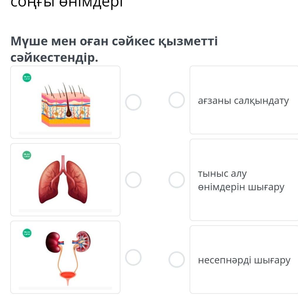
Task: Click the green Bilim Land badge on kidneys card
Action: pyautogui.click(x=27, y=233)
